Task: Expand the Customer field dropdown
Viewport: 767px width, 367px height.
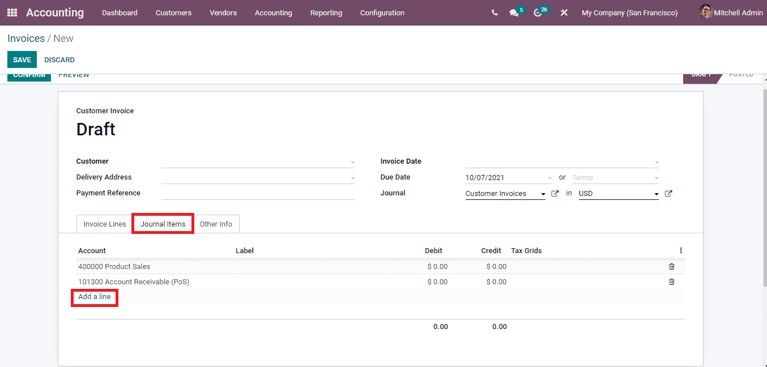Action: pos(352,161)
